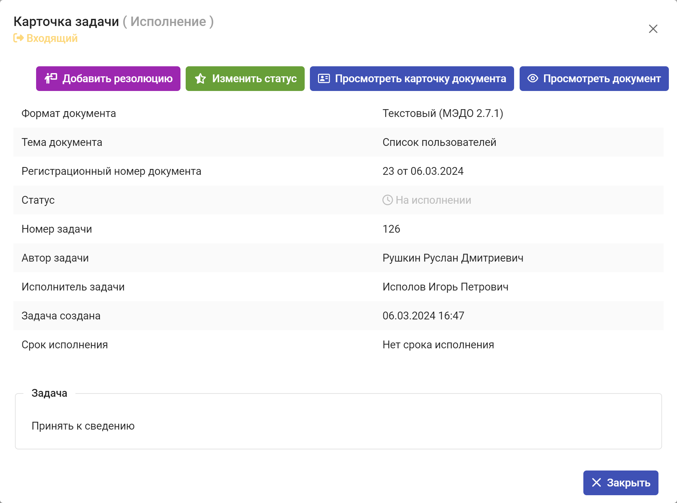Click the Входящий arrow icon
Image resolution: width=677 pixels, height=503 pixels.
tap(19, 38)
